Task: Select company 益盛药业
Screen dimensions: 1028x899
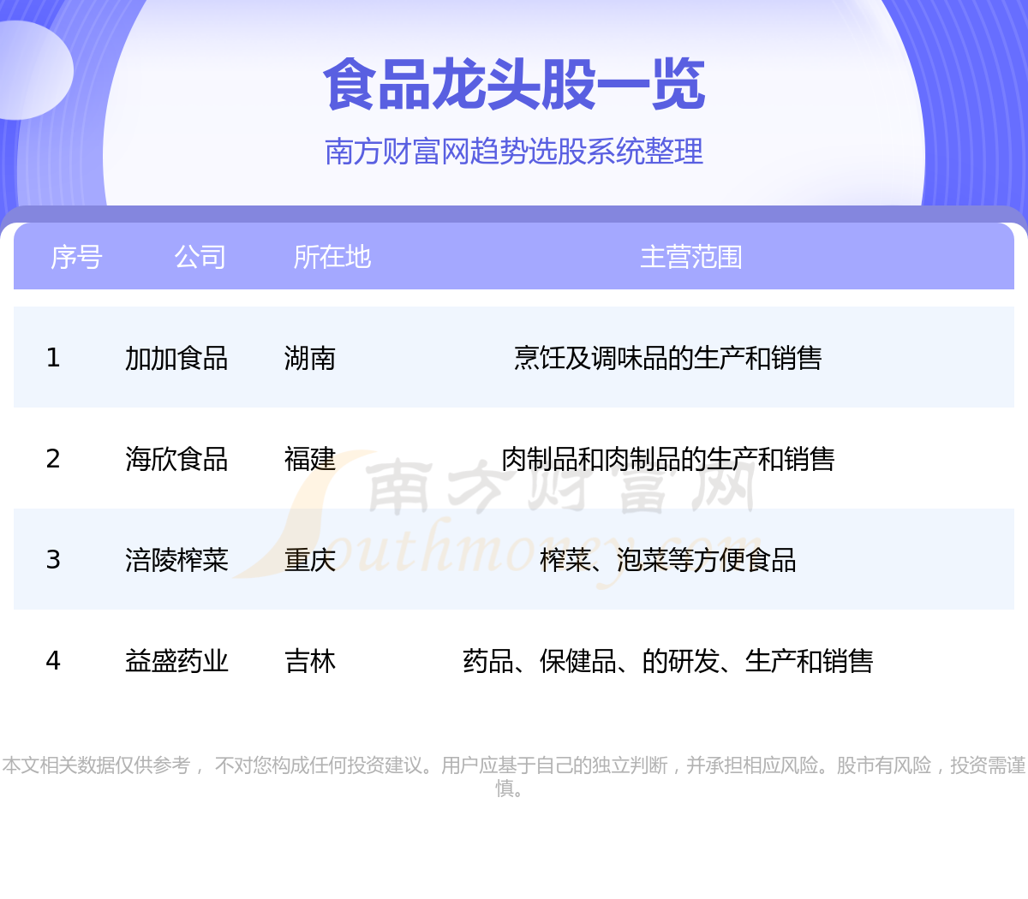Action: pos(176,661)
